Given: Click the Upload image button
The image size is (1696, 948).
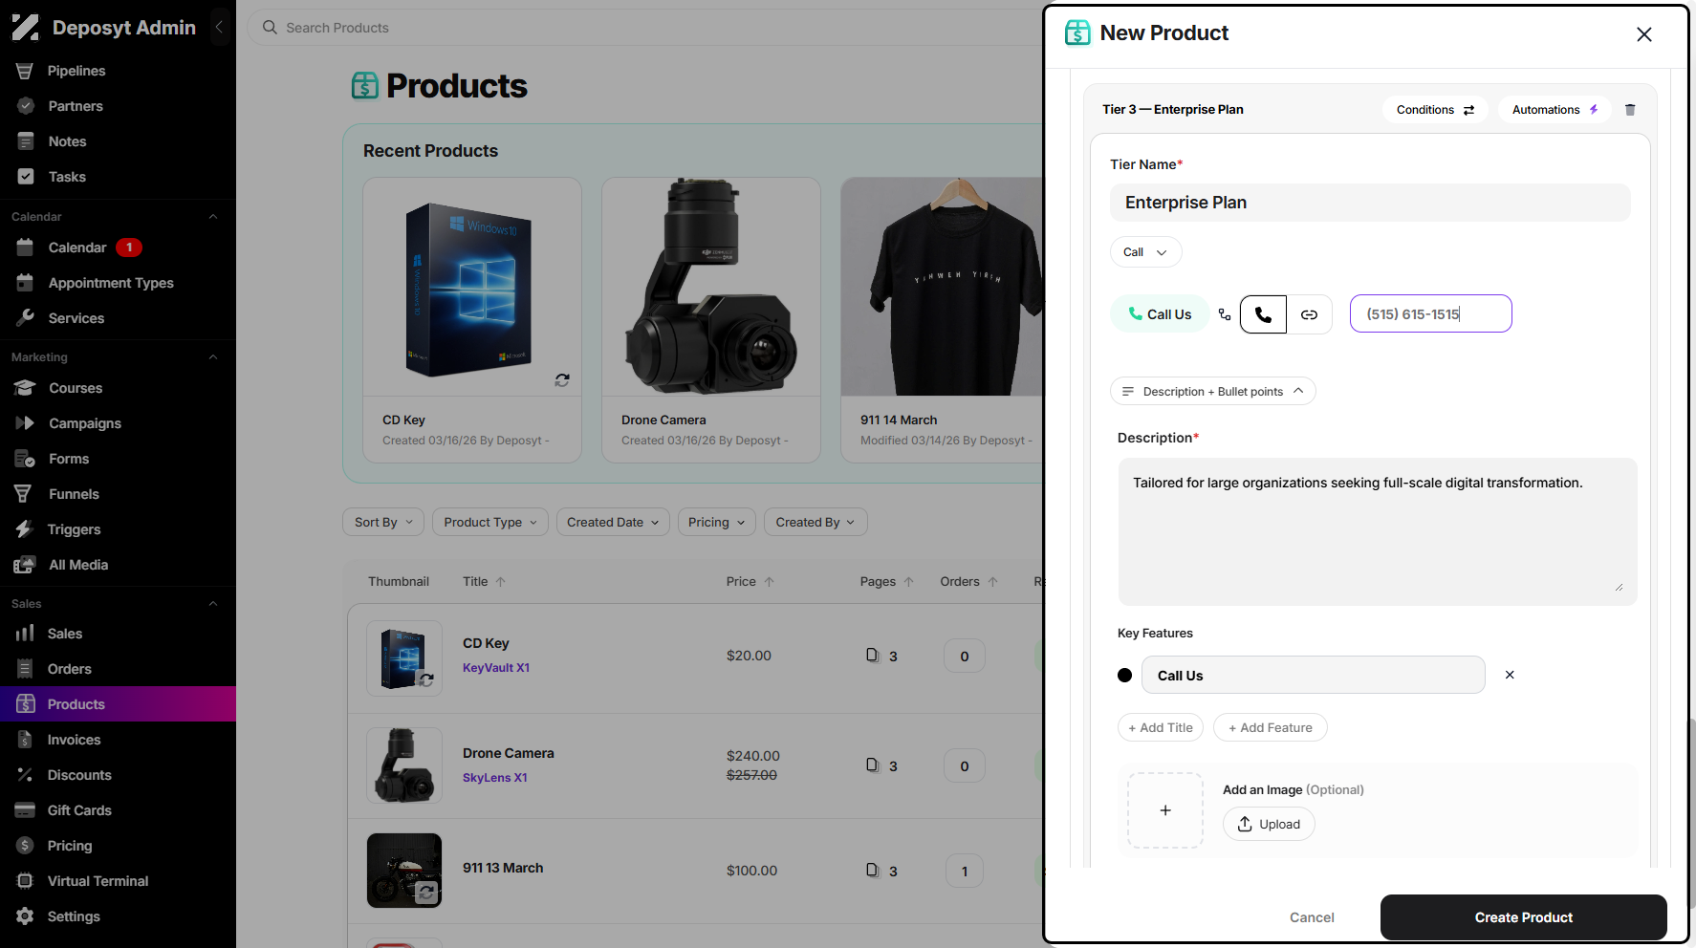Looking at the screenshot, I should click(x=1269, y=824).
